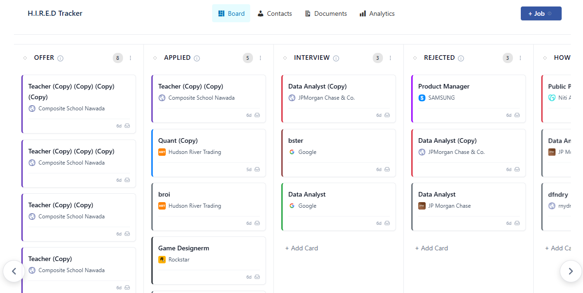Click the Rockstar logo on Game Designerm card
The height and width of the screenshot is (293, 583).
click(162, 260)
